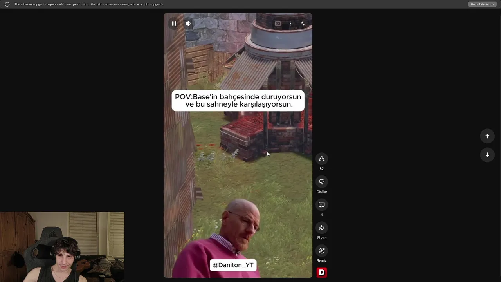The width and height of the screenshot is (501, 282).
Task: Go to next Short with down arrow
Action: coord(487,155)
